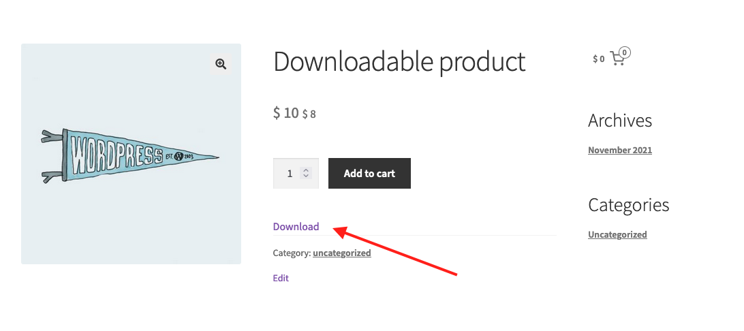Image resolution: width=744 pixels, height=331 pixels.
Task: Decrease quantity with the down arrow
Action: pos(306,176)
